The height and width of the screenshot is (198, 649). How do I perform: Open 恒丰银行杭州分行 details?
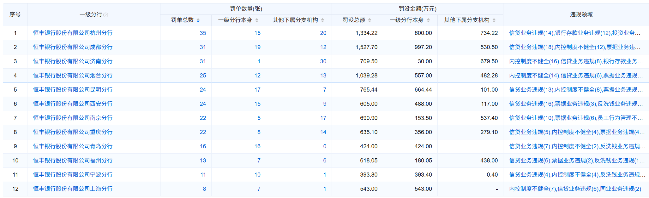(x=73, y=33)
